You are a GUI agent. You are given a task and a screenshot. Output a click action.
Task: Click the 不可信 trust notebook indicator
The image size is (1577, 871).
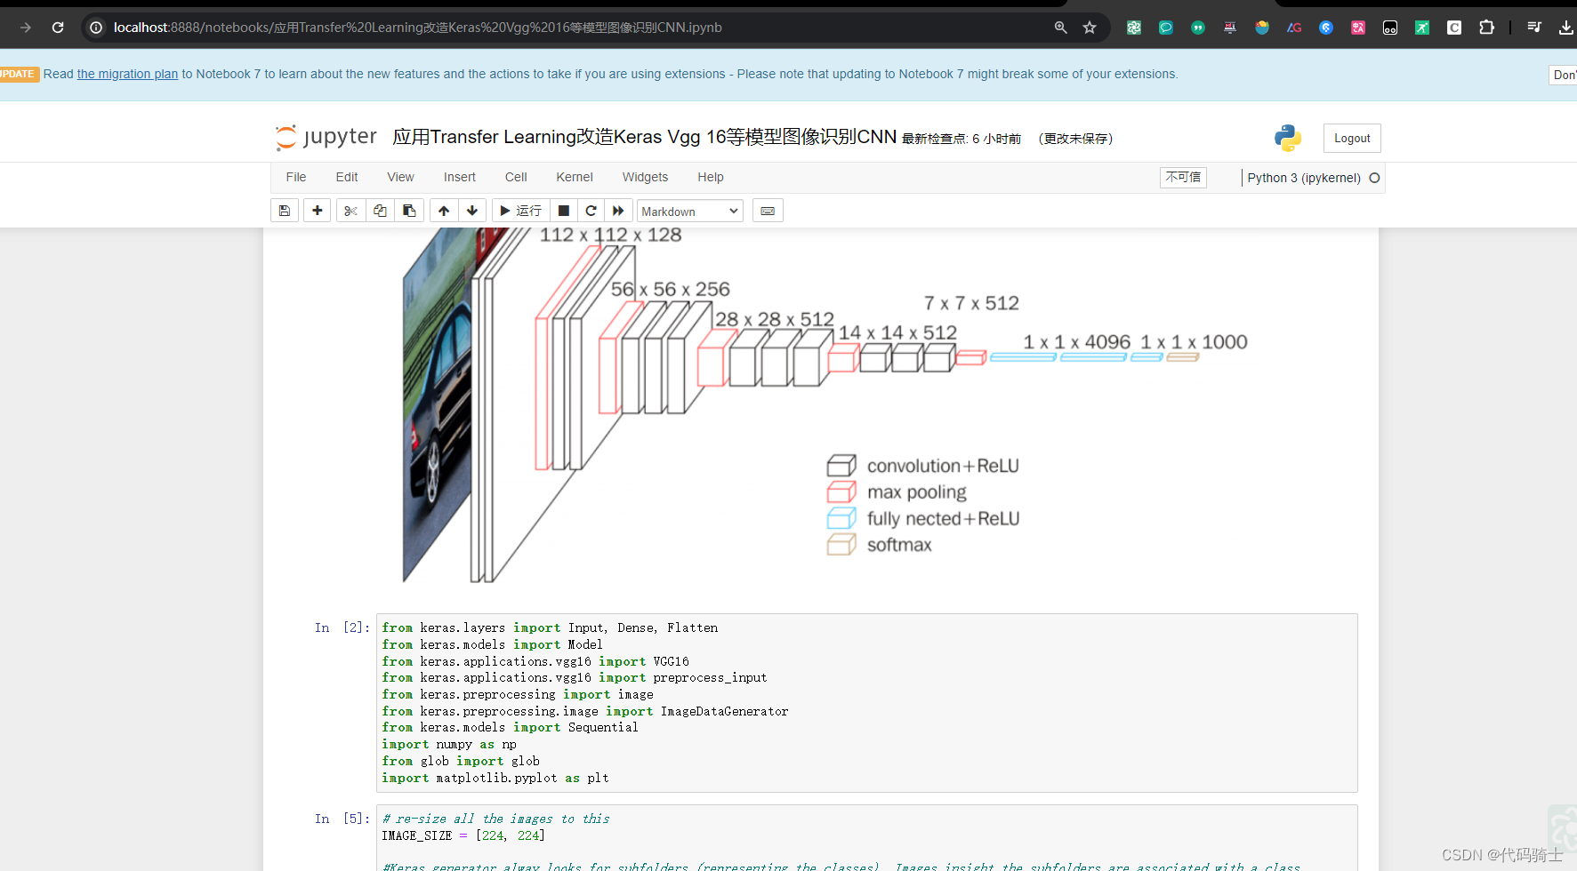[1183, 177]
